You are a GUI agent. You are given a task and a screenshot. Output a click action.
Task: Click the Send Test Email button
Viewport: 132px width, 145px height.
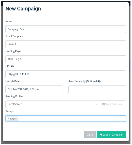click(x=113, y=104)
